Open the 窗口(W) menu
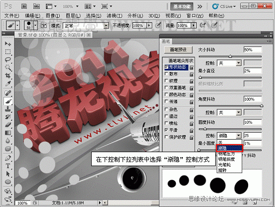 [195, 16]
